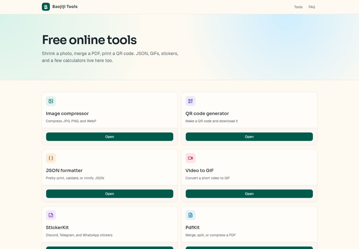Click the JSON formatter braces icon
The width and height of the screenshot is (359, 249).
click(x=51, y=158)
